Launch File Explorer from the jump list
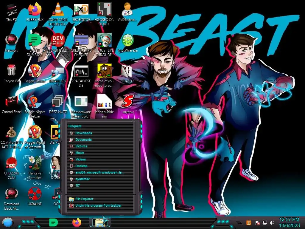The width and height of the screenshot is (305, 229). 100,199
